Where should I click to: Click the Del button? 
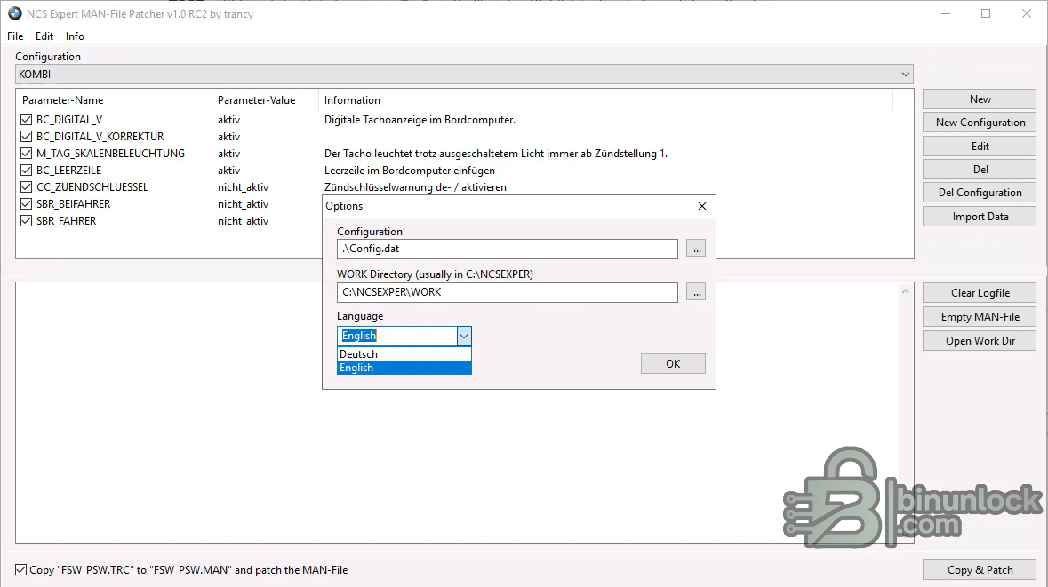(x=980, y=169)
